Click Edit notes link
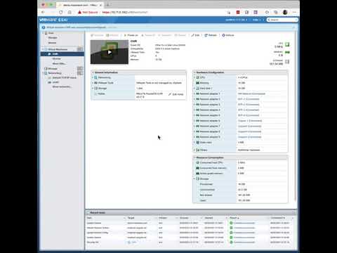The width and height of the screenshot is (337, 253). 176,94
